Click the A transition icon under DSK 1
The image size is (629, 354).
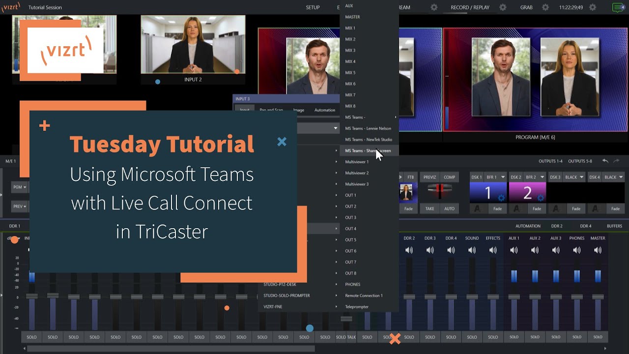pyautogui.click(x=479, y=208)
